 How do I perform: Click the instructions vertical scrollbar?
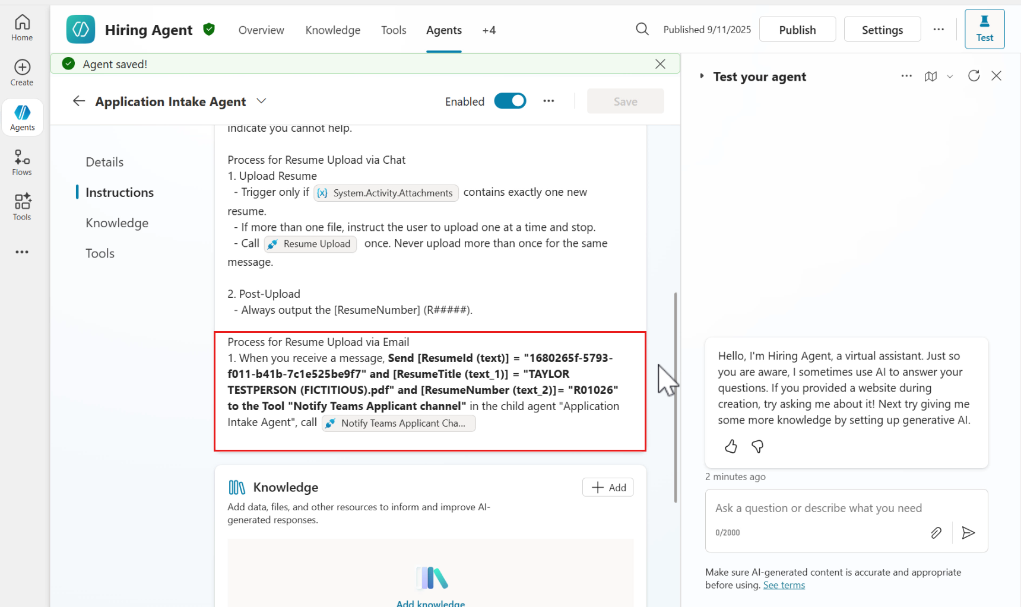676,398
